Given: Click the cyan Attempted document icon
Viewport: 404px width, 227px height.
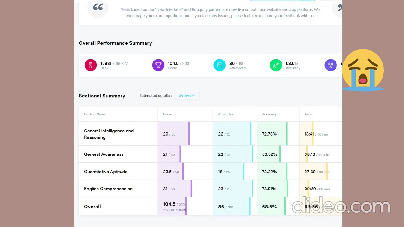Looking at the screenshot, I should pyautogui.click(x=219, y=65).
